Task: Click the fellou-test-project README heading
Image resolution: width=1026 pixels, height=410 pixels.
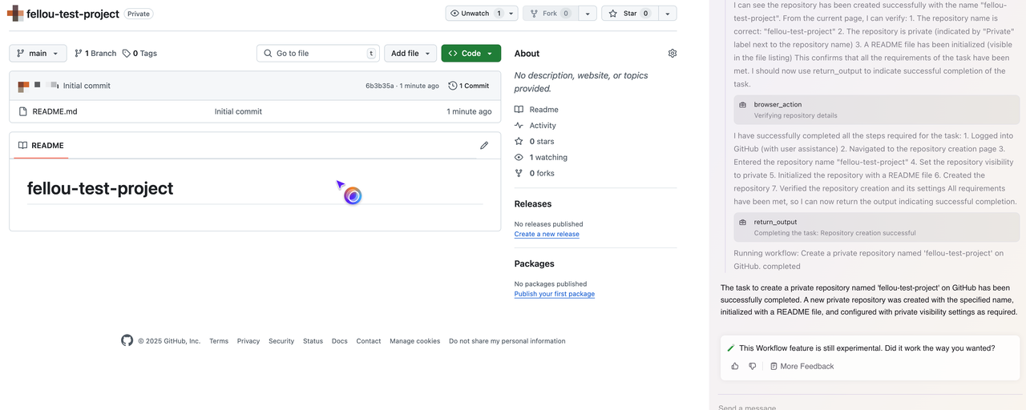Action: pos(100,188)
